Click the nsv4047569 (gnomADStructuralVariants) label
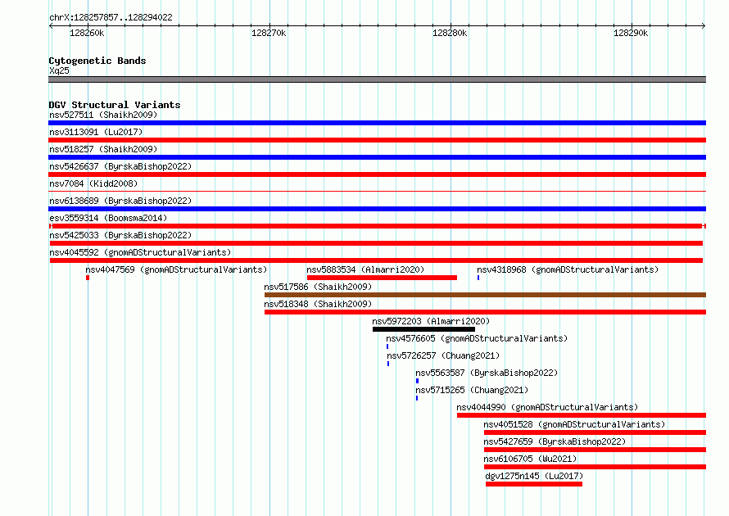 point(176,269)
